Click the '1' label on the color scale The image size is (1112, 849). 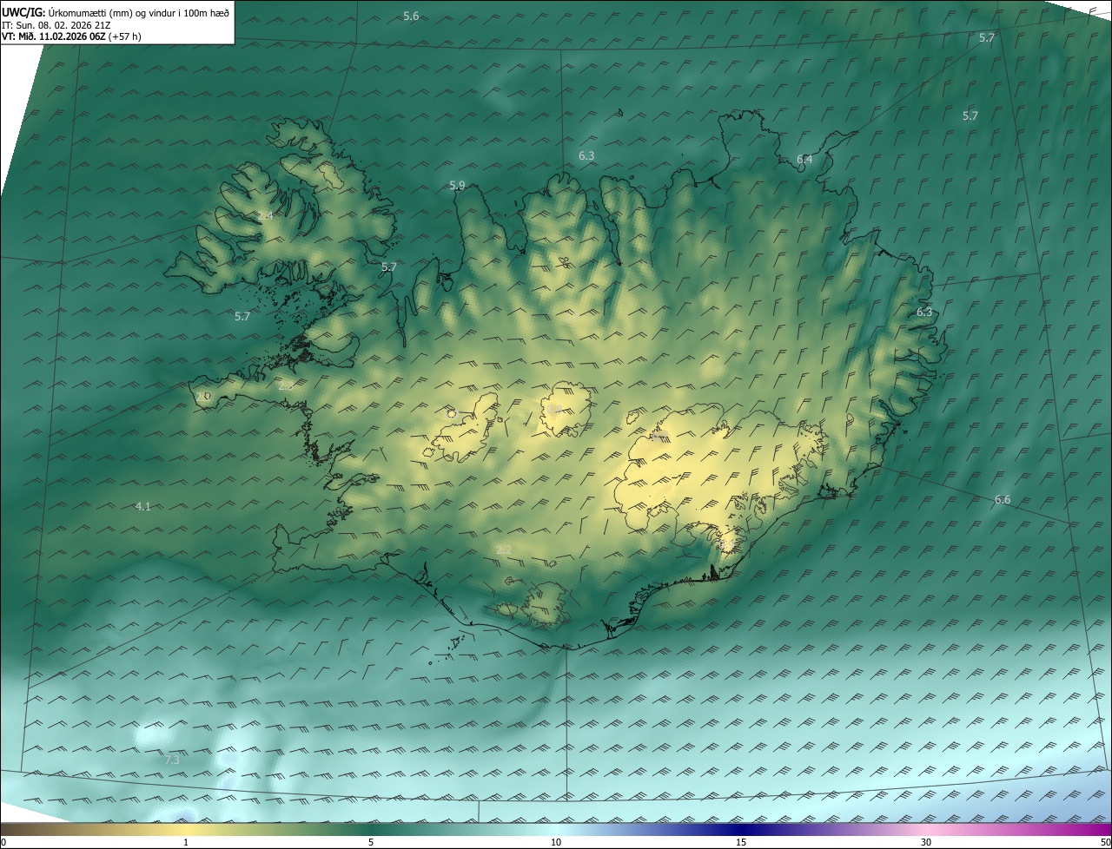click(186, 842)
